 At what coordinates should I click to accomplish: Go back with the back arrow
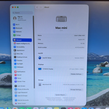coord(37,7)
